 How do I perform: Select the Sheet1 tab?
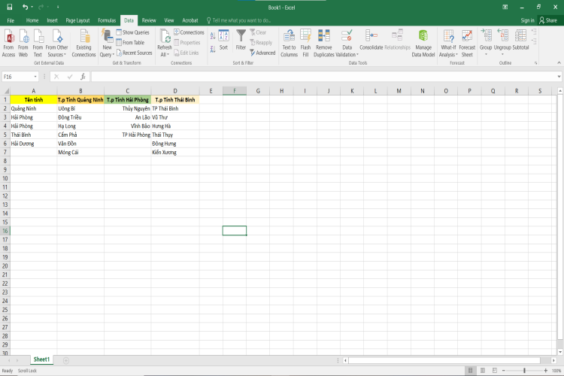pyautogui.click(x=41, y=359)
